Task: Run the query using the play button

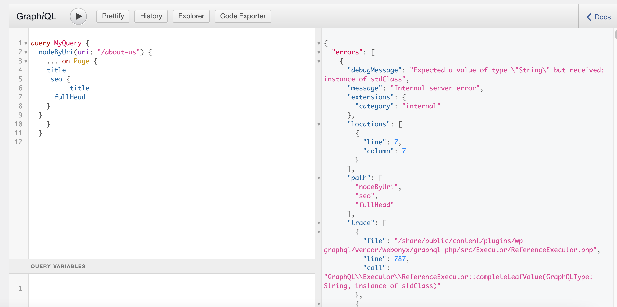Action: [78, 16]
